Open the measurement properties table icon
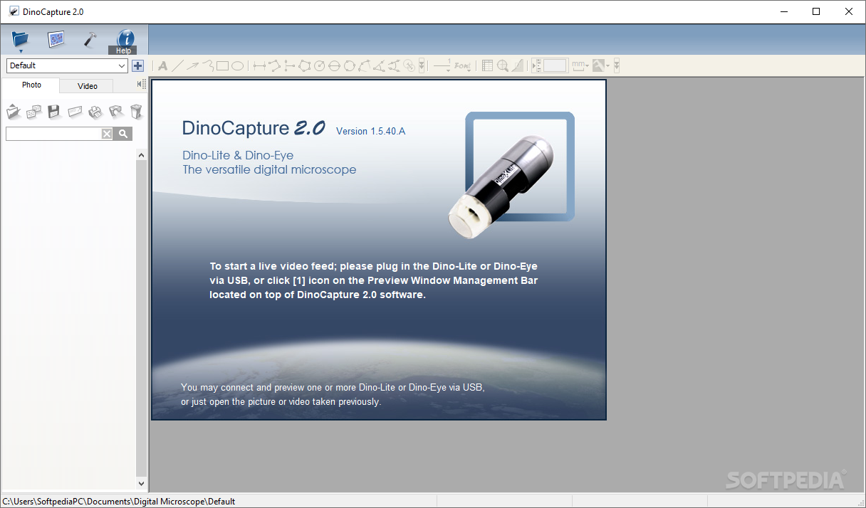 pos(487,65)
